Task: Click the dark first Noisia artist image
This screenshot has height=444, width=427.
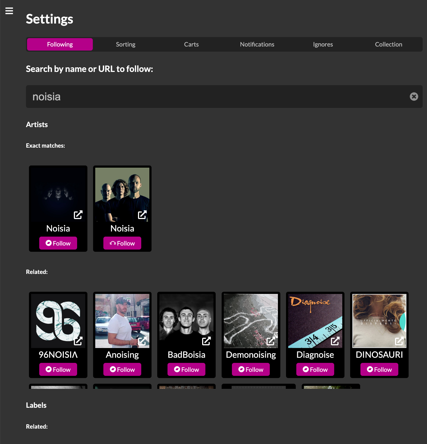Action: point(58,195)
